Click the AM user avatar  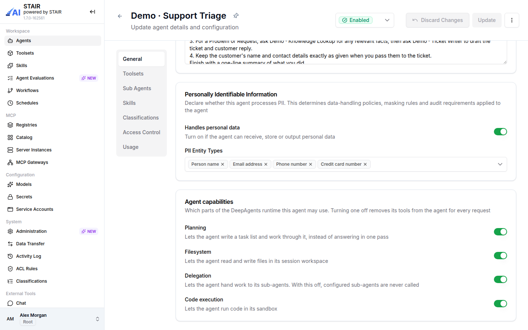[10, 319]
